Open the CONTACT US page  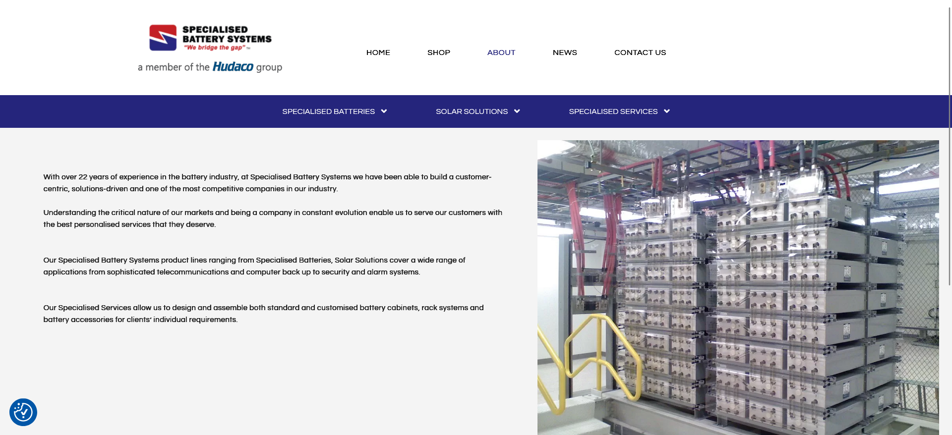(640, 53)
